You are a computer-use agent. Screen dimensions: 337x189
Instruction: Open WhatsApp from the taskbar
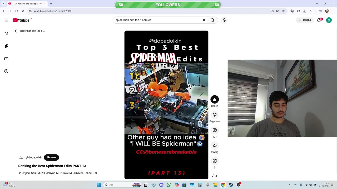tap(169, 185)
